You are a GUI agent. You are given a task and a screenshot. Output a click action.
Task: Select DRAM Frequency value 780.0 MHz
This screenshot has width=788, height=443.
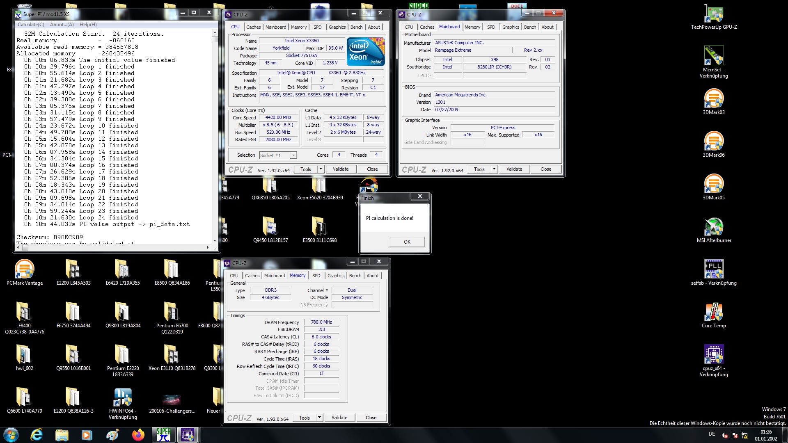click(321, 322)
